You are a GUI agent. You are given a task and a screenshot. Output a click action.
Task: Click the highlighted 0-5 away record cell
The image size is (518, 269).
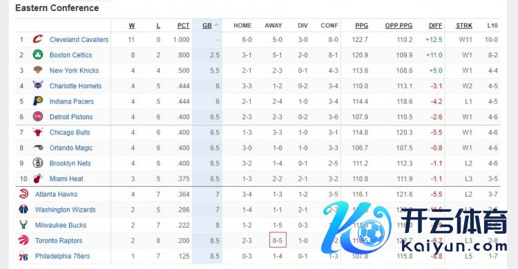click(x=278, y=240)
